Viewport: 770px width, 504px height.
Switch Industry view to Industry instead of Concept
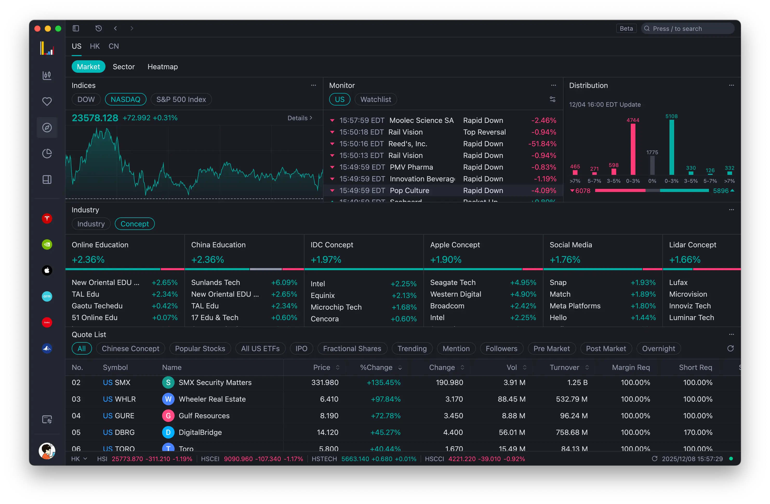click(x=91, y=223)
